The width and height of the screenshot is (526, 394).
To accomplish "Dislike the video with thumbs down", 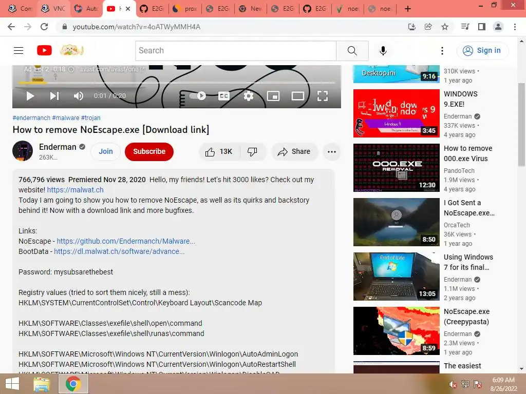I will pyautogui.click(x=253, y=152).
